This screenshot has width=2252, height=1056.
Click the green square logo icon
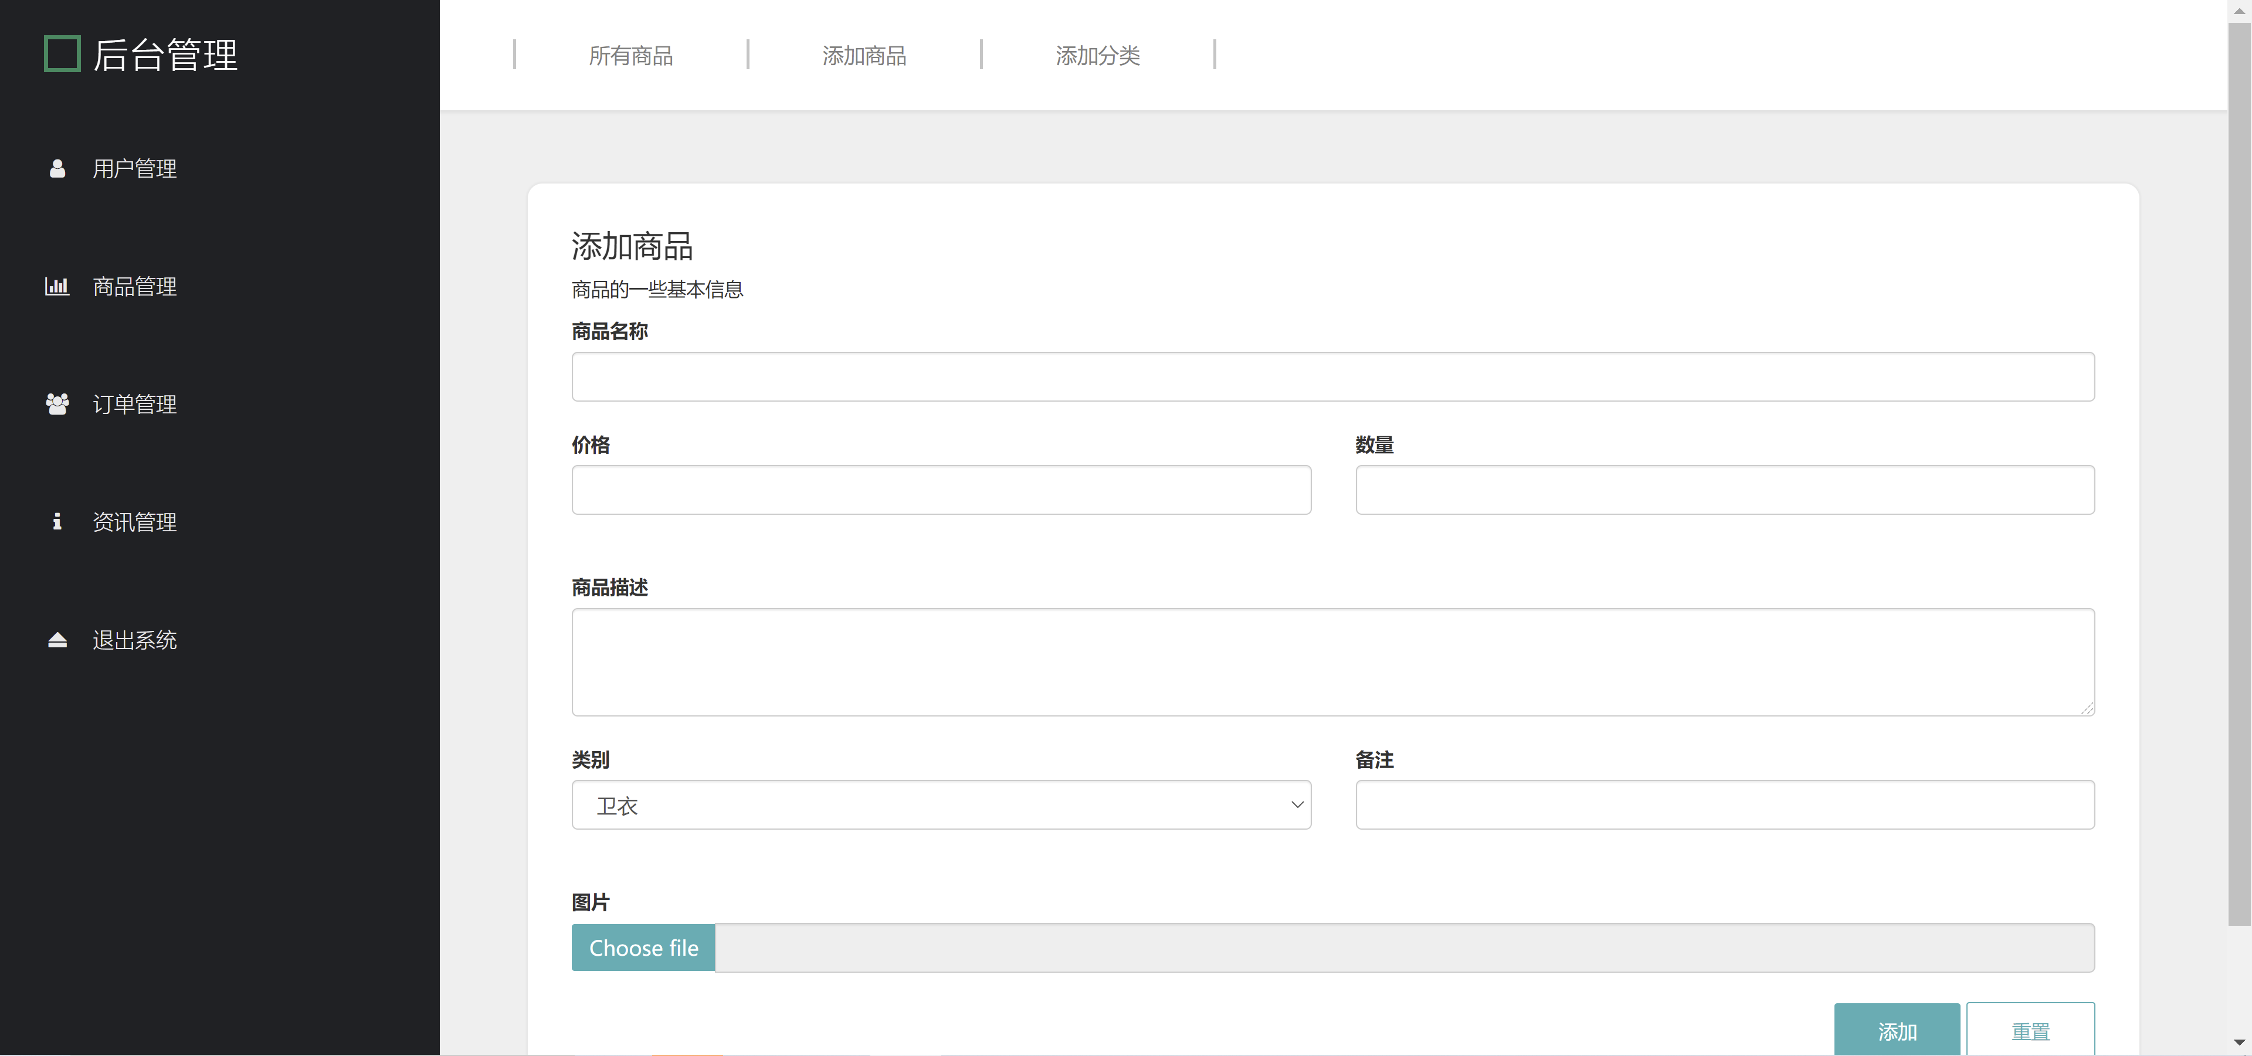62,54
